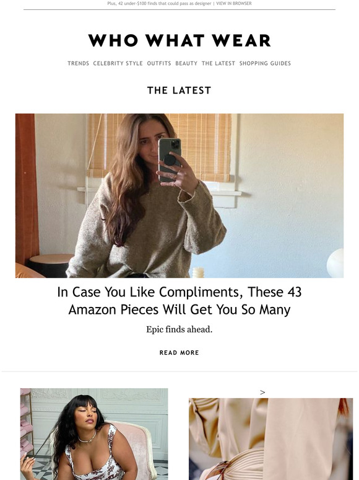
Task: Open the mirror selfie article image
Action: [x=179, y=195]
